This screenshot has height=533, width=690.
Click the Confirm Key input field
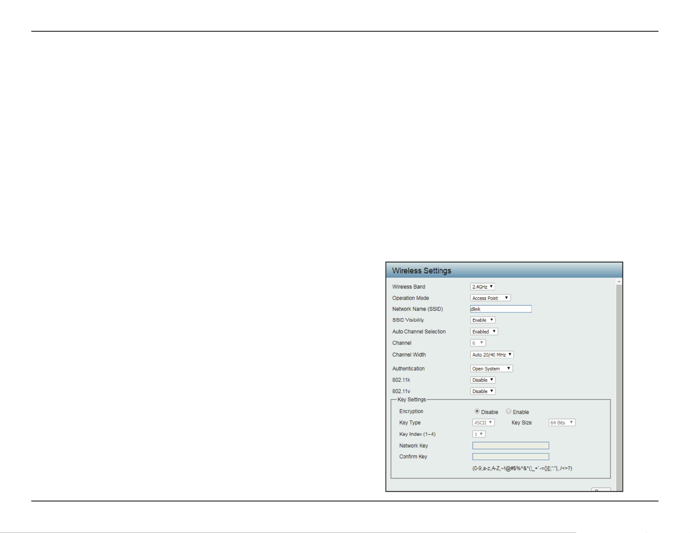point(511,457)
